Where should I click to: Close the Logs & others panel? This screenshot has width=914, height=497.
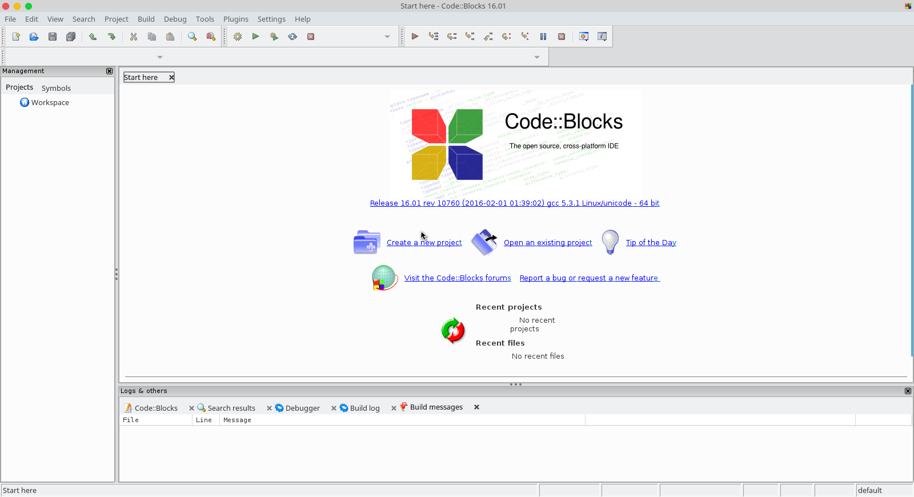[908, 391]
